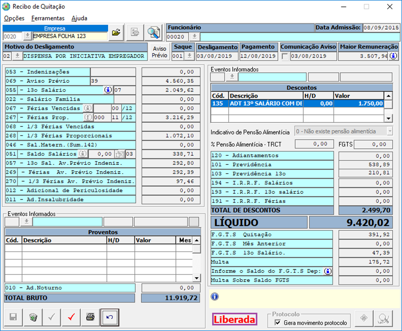Click the calculation sheet icon beside Empresa

pyautogui.click(x=135, y=32)
